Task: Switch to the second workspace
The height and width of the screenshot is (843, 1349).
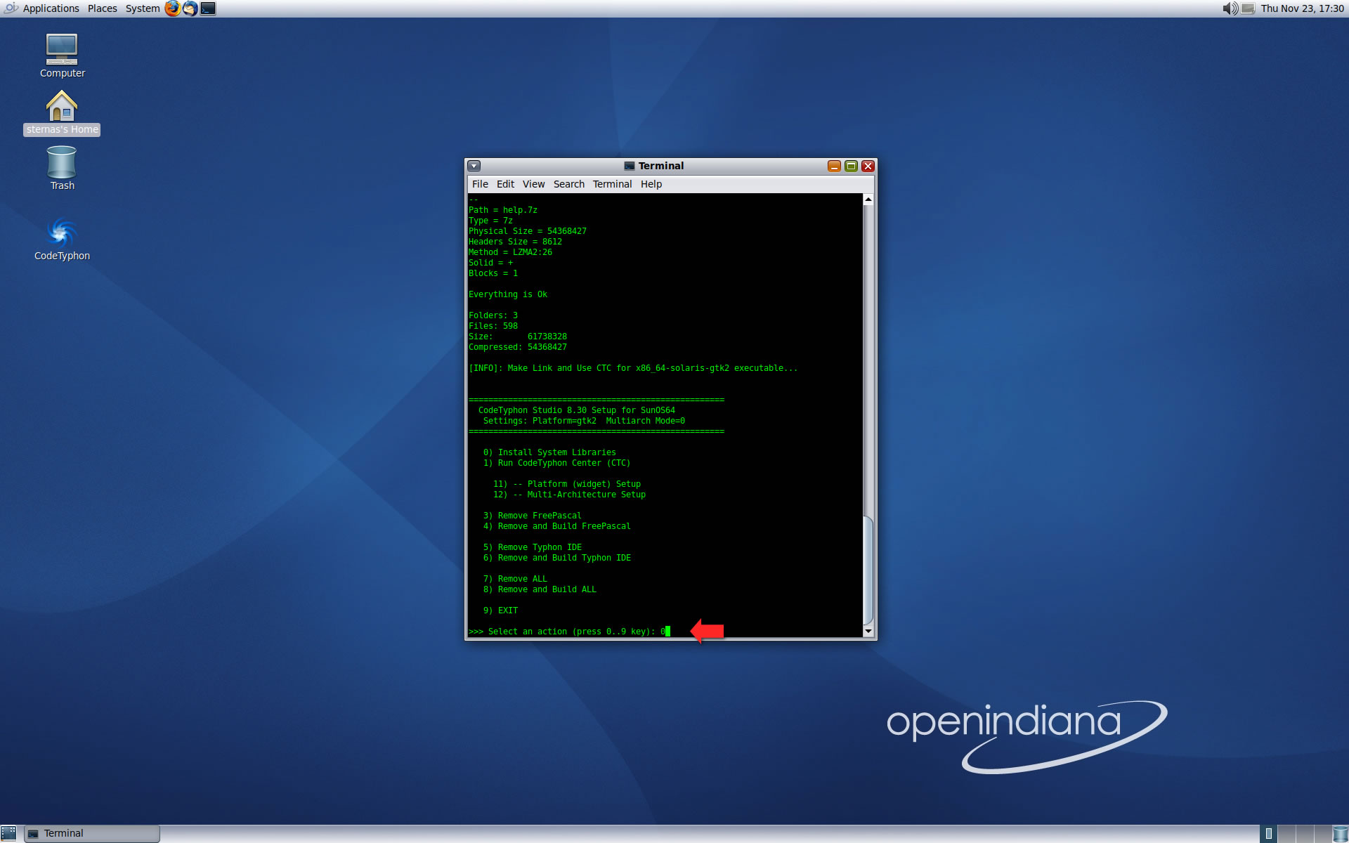Action: click(1286, 834)
